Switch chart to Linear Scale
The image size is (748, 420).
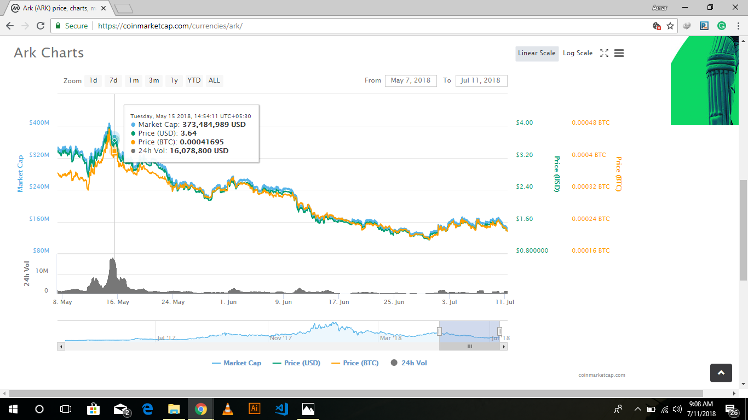[x=537, y=53]
